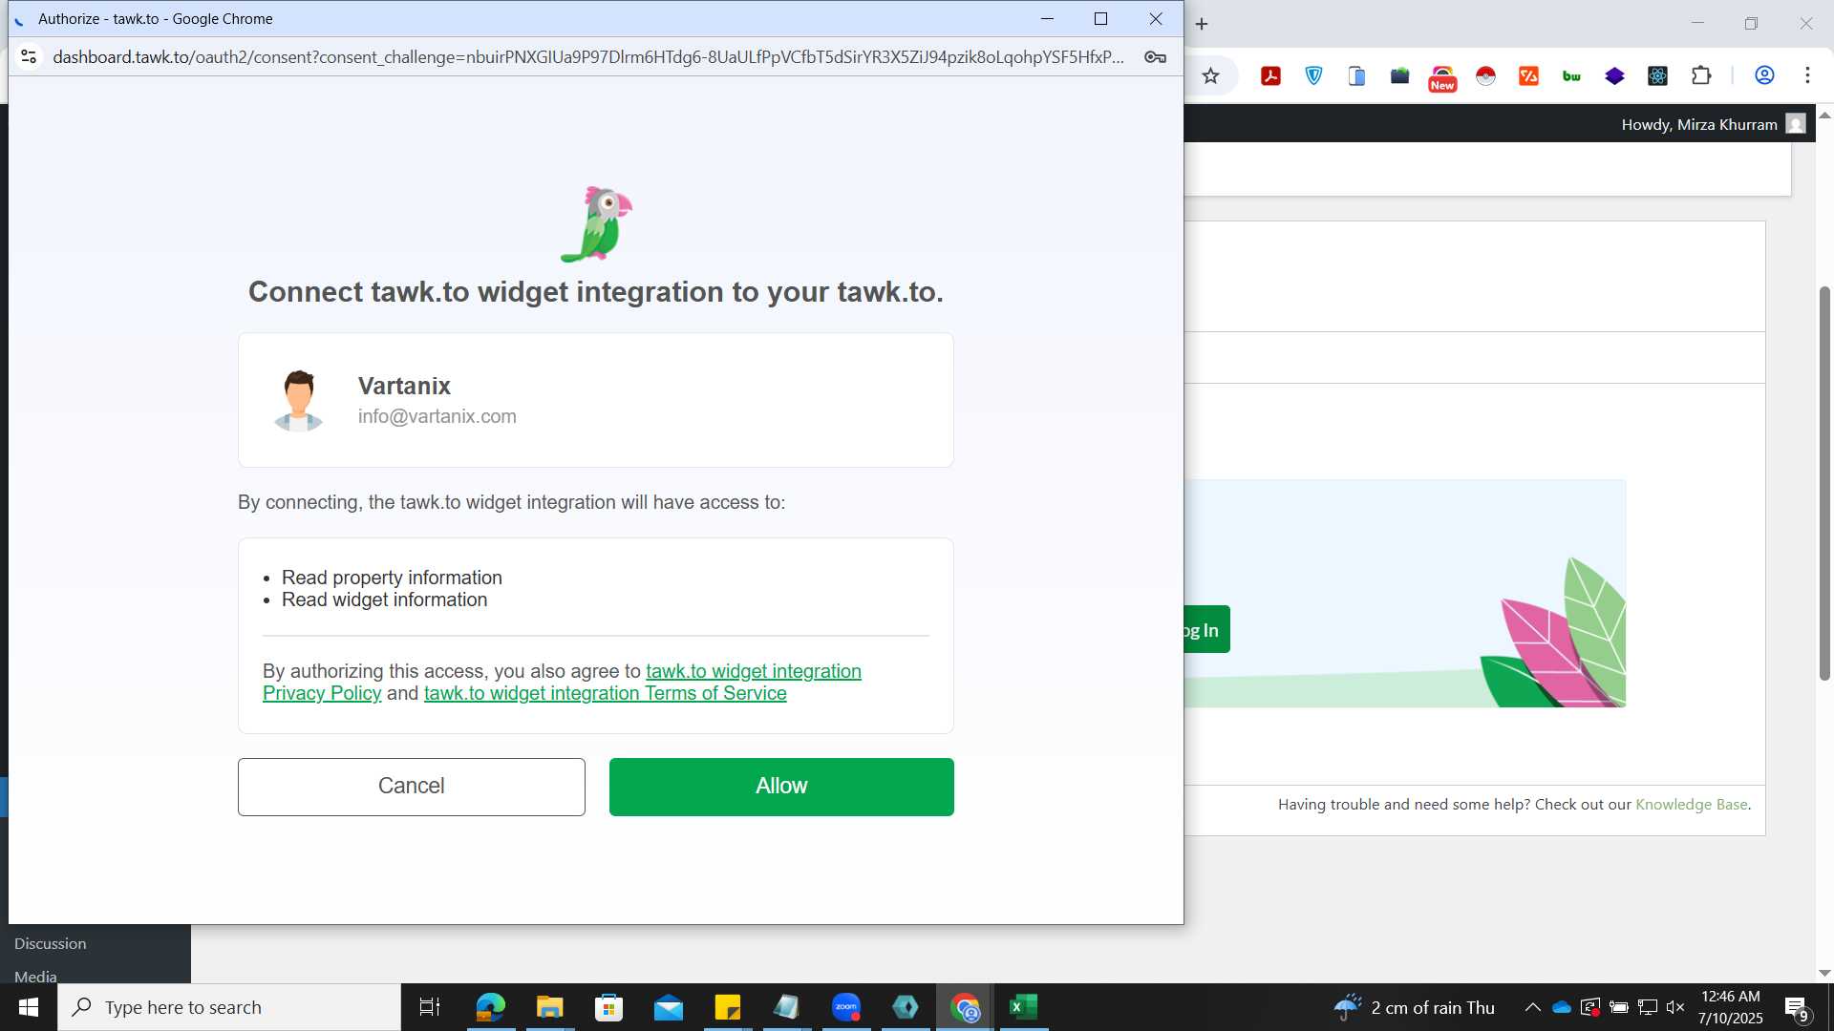
Task: Toggle the muted volume speaker icon
Action: coord(1675,1007)
